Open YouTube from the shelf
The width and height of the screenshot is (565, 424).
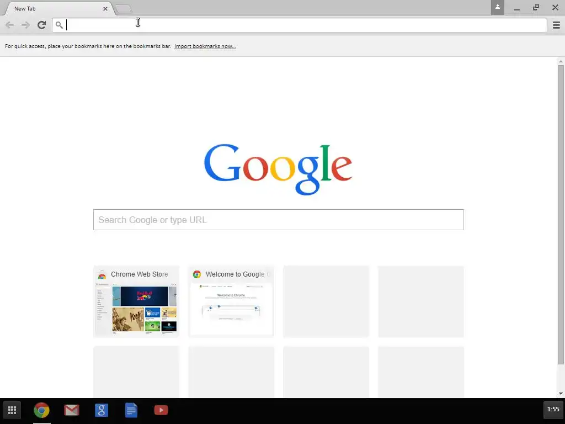(x=161, y=410)
